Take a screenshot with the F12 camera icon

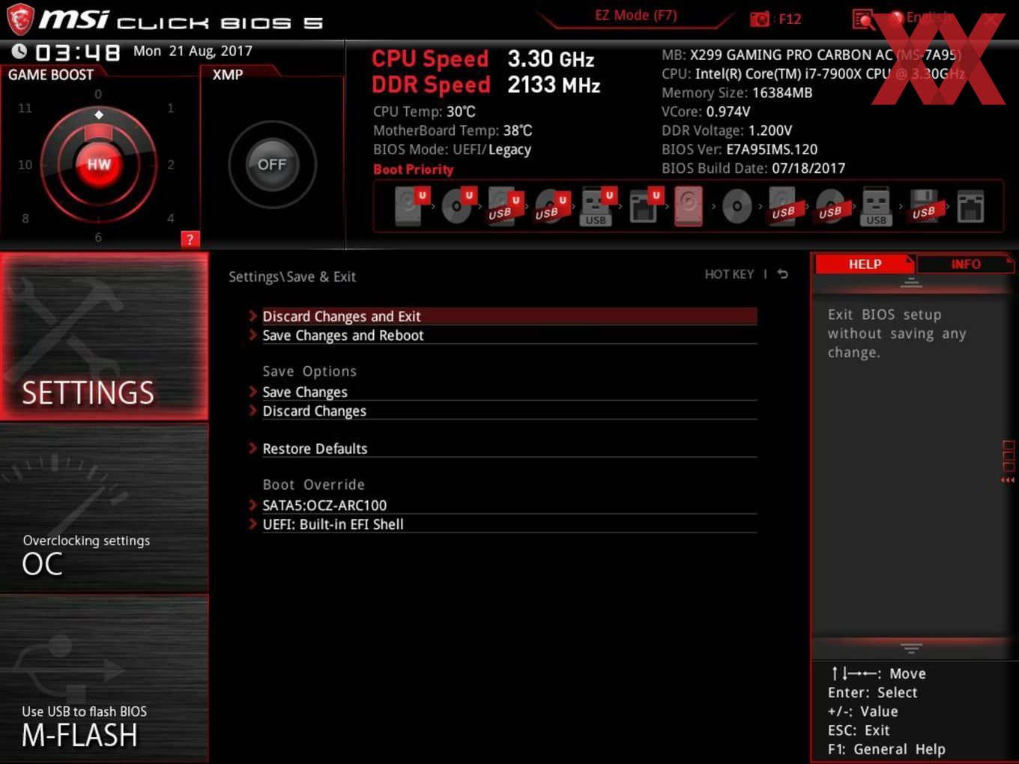[760, 19]
